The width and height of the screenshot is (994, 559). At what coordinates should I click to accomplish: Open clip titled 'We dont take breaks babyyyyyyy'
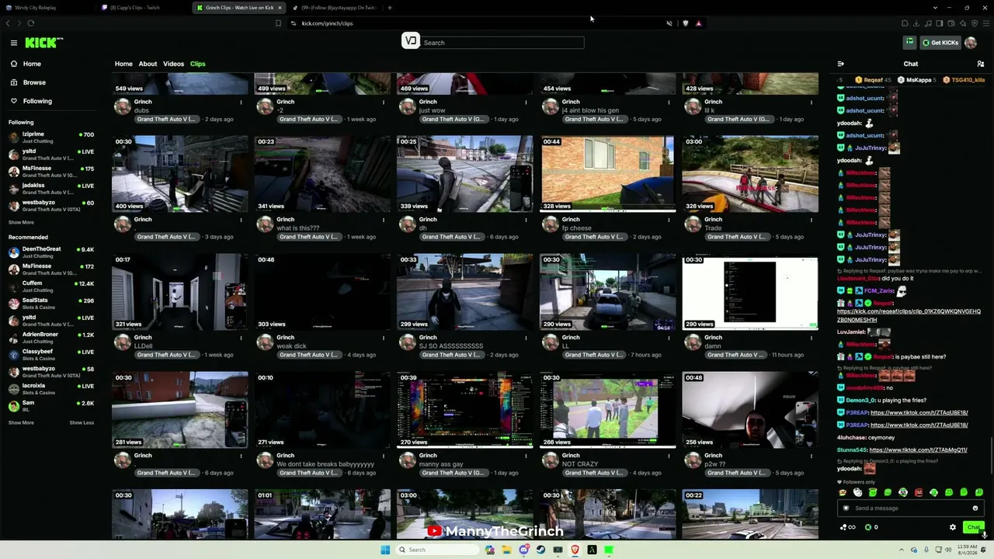click(325, 464)
